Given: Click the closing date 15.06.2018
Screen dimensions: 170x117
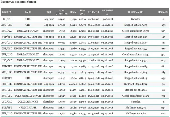Looking at the screenshot, I should [107, 19].
